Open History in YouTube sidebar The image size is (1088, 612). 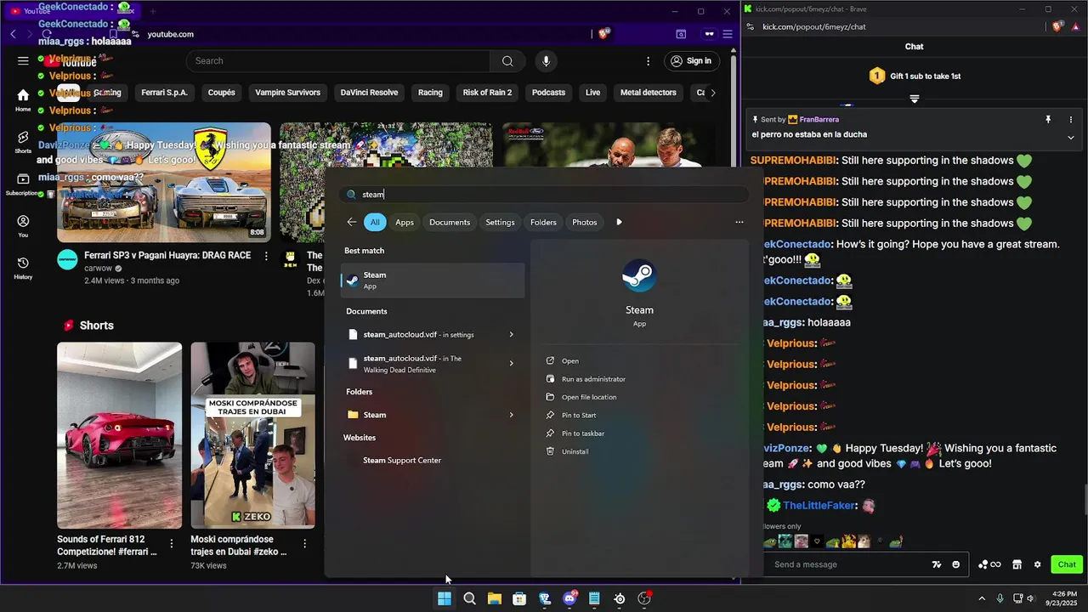tap(23, 269)
